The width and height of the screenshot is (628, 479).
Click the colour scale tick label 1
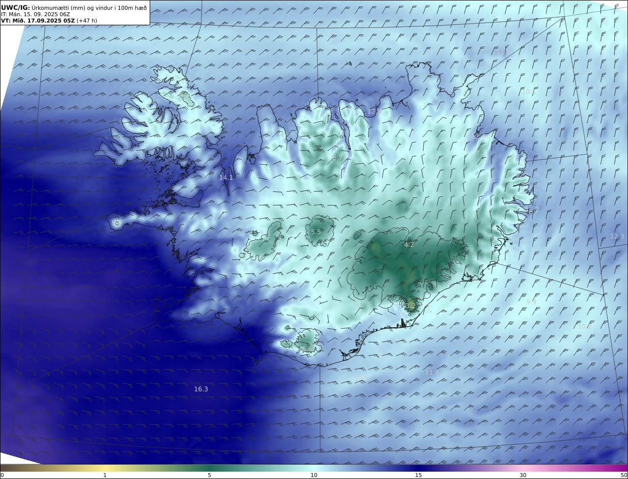pos(105,475)
